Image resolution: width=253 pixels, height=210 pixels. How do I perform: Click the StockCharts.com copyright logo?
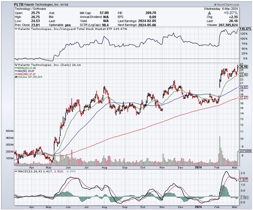(227, 5)
